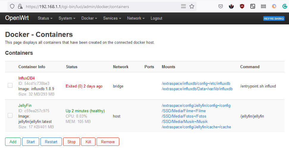Viewport: 289px width, 150px height.
Task: Click the Kill button
Action: [88, 142]
